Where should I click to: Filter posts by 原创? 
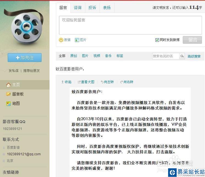point(73,56)
